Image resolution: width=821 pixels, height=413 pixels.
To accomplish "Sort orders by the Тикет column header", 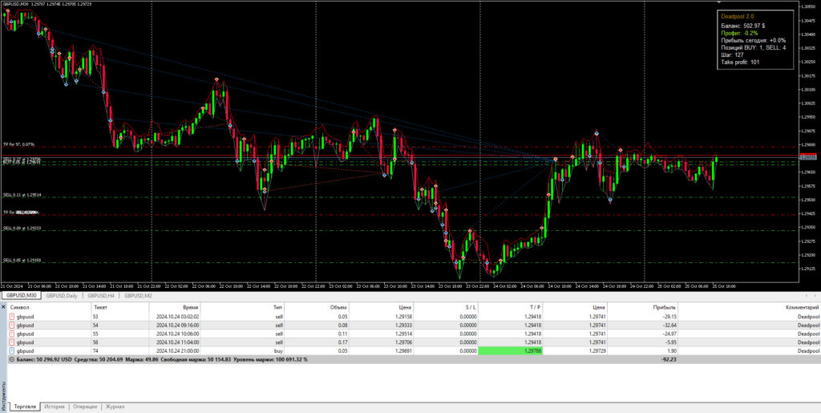I will tap(100, 308).
